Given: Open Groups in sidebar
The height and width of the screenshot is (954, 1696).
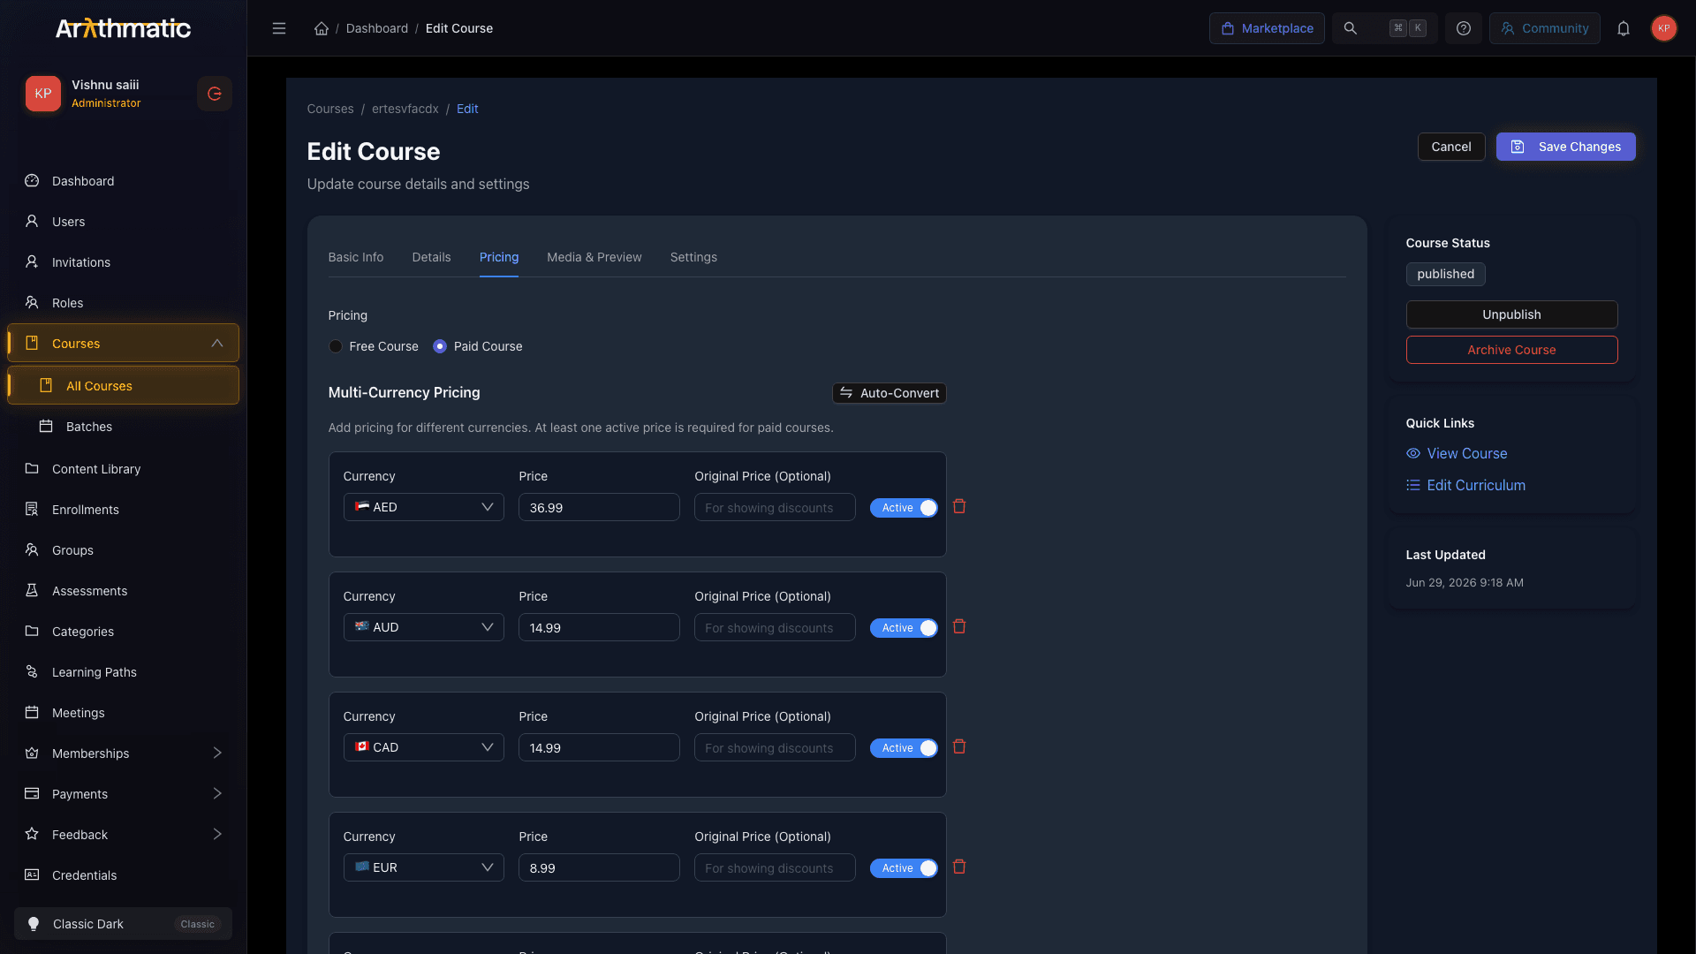Looking at the screenshot, I should (x=123, y=550).
